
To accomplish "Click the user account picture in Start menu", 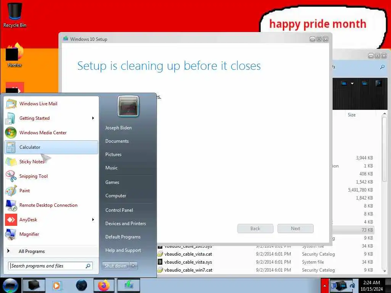I will [128, 106].
